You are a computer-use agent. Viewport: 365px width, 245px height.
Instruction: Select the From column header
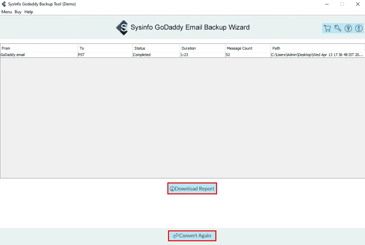pos(39,48)
